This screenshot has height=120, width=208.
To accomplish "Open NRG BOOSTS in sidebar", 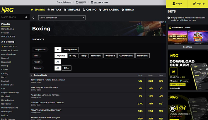I will (10, 47).
